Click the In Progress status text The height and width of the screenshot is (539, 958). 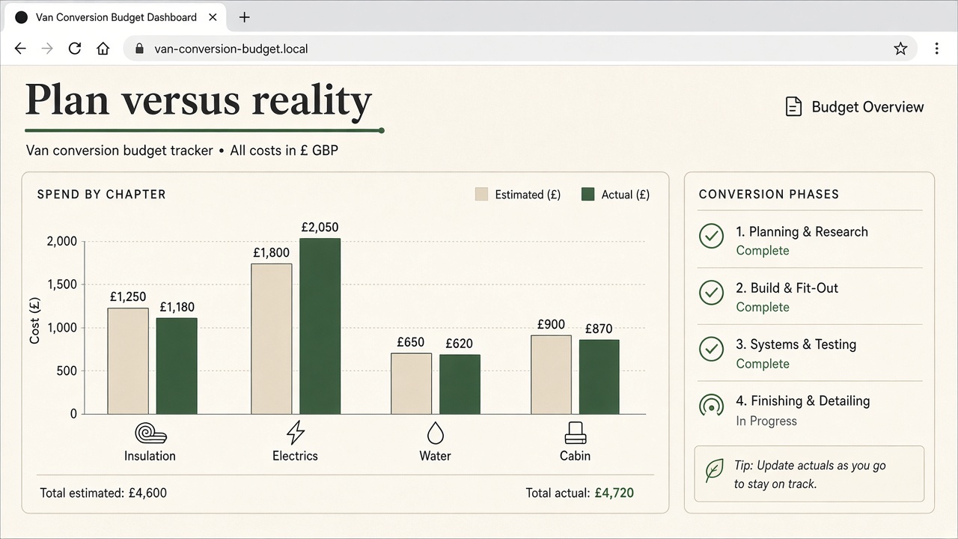[766, 421]
